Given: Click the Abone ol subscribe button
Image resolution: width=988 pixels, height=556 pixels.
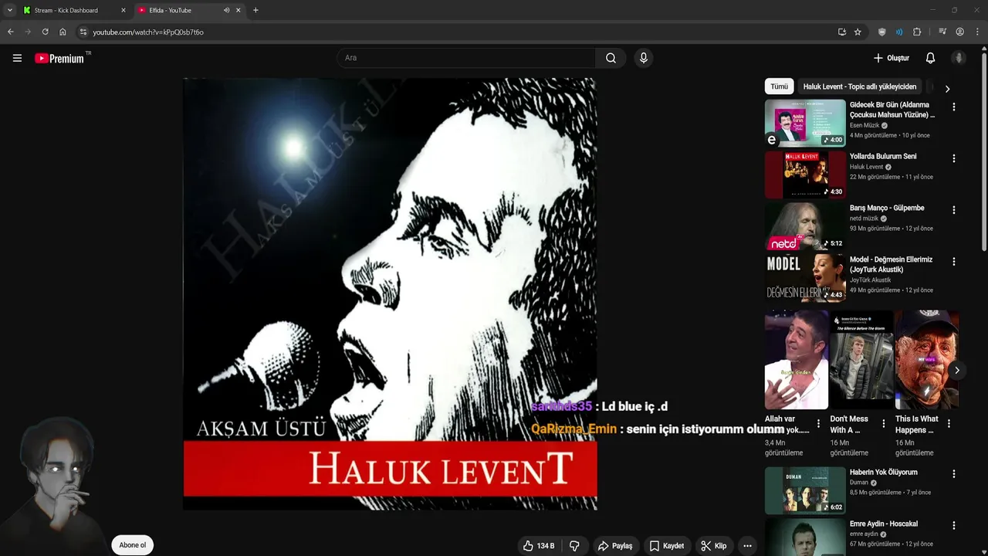Looking at the screenshot, I should coord(132,545).
